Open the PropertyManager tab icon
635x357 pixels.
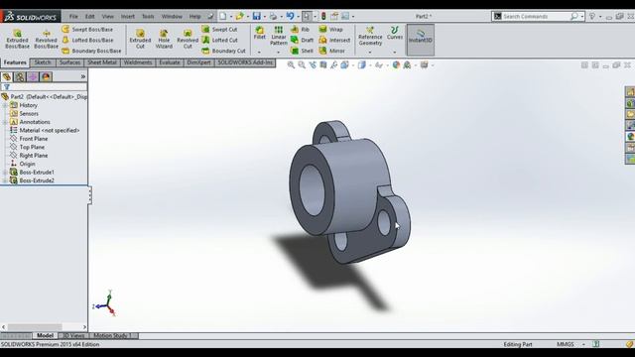point(20,76)
